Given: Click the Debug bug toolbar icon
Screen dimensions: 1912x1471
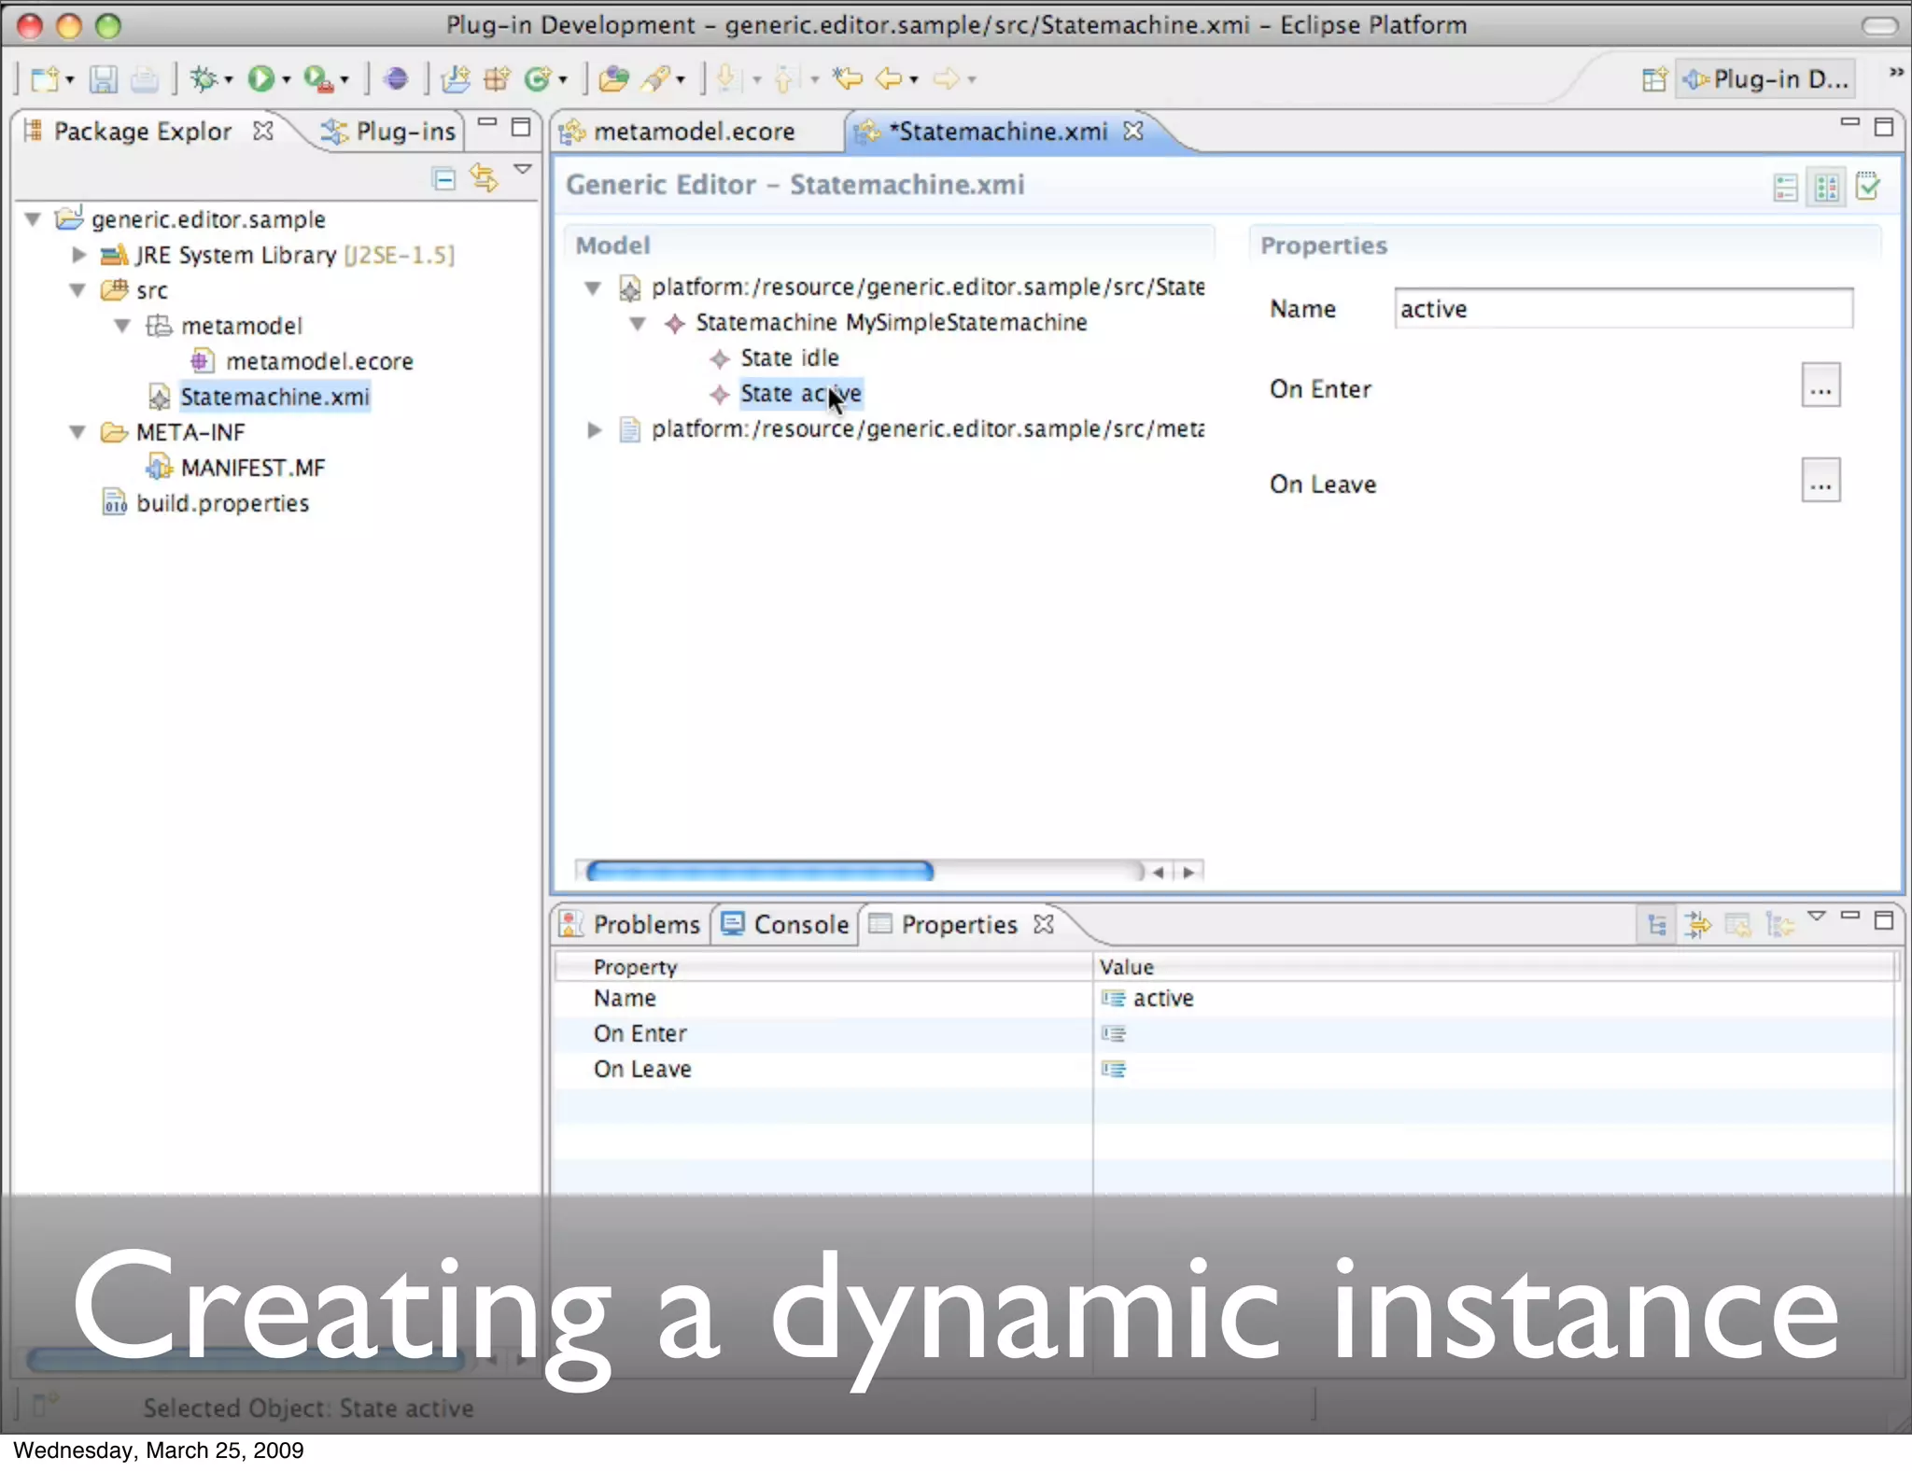Looking at the screenshot, I should pos(204,80).
